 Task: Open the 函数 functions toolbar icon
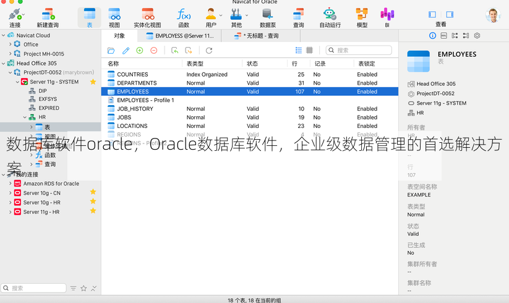(x=184, y=18)
